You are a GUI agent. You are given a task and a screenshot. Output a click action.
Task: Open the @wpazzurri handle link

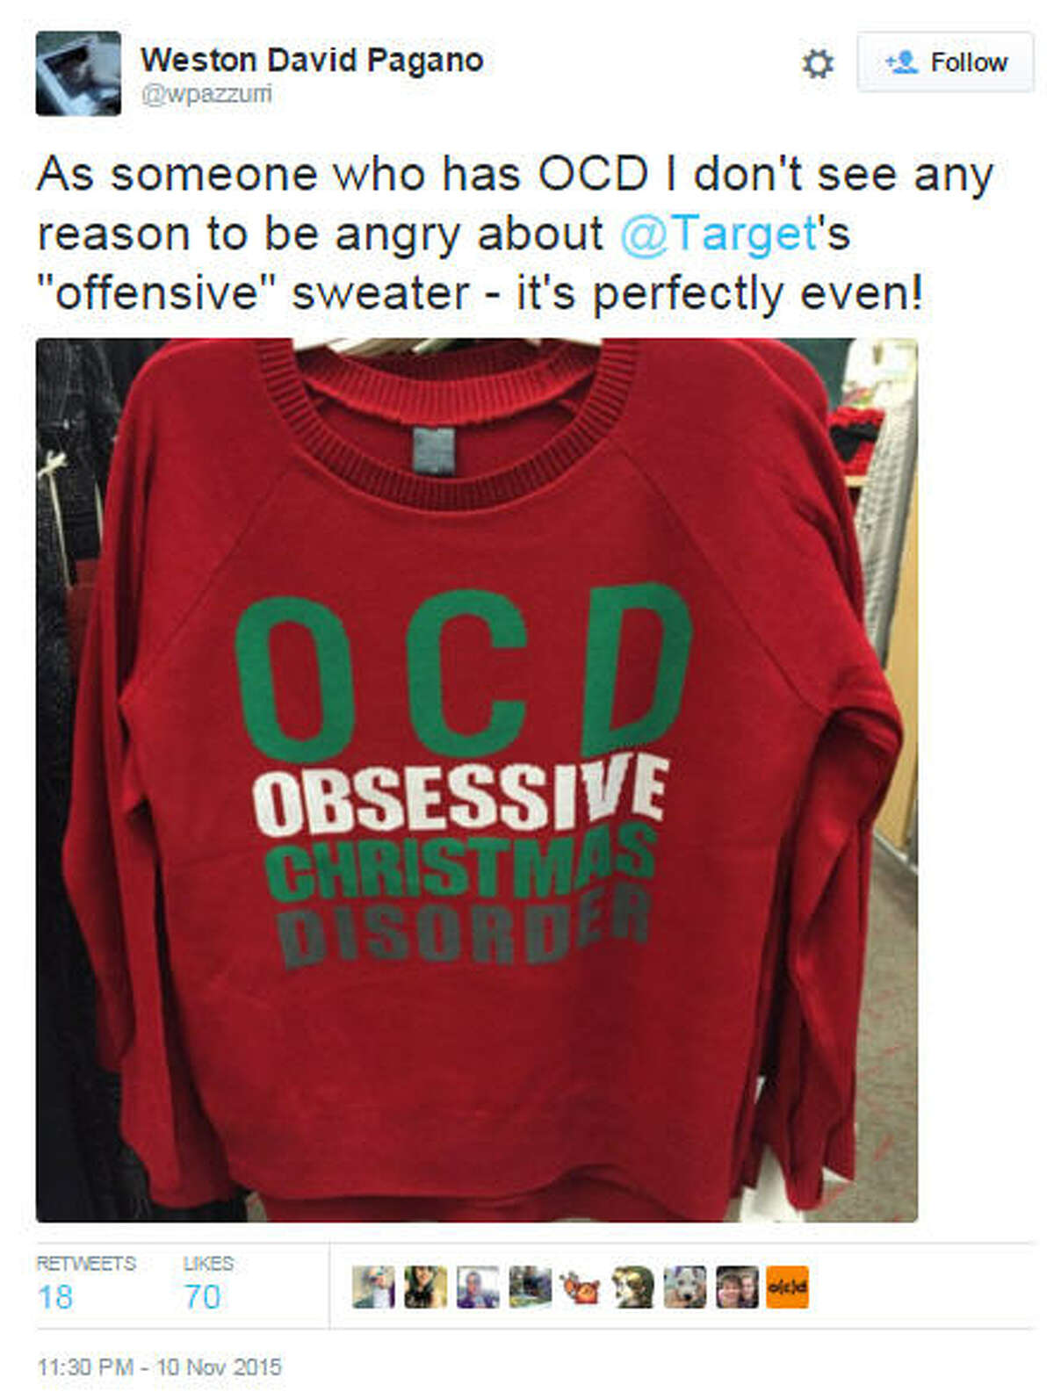pyautogui.click(x=206, y=94)
